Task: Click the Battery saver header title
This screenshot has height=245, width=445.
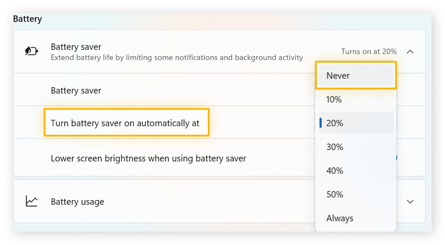Action: point(76,47)
